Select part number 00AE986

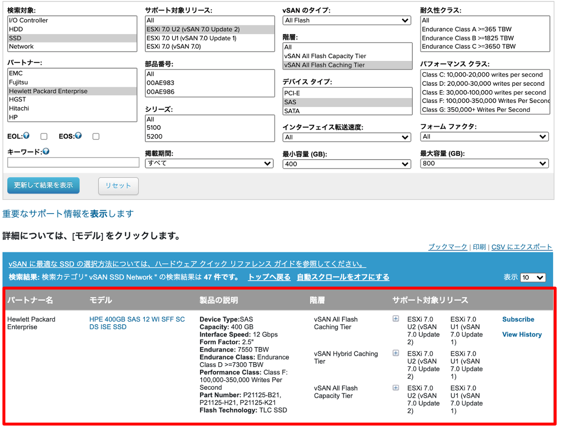[210, 92]
